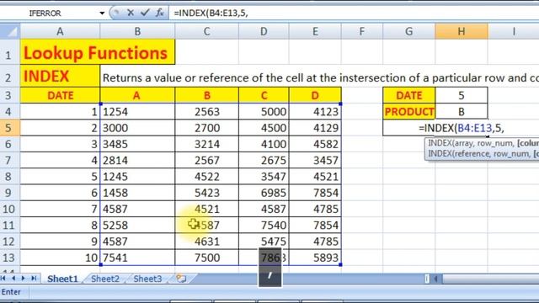Open Insert Function via fx icon
This screenshot has width=539, height=303.
tap(159, 13)
